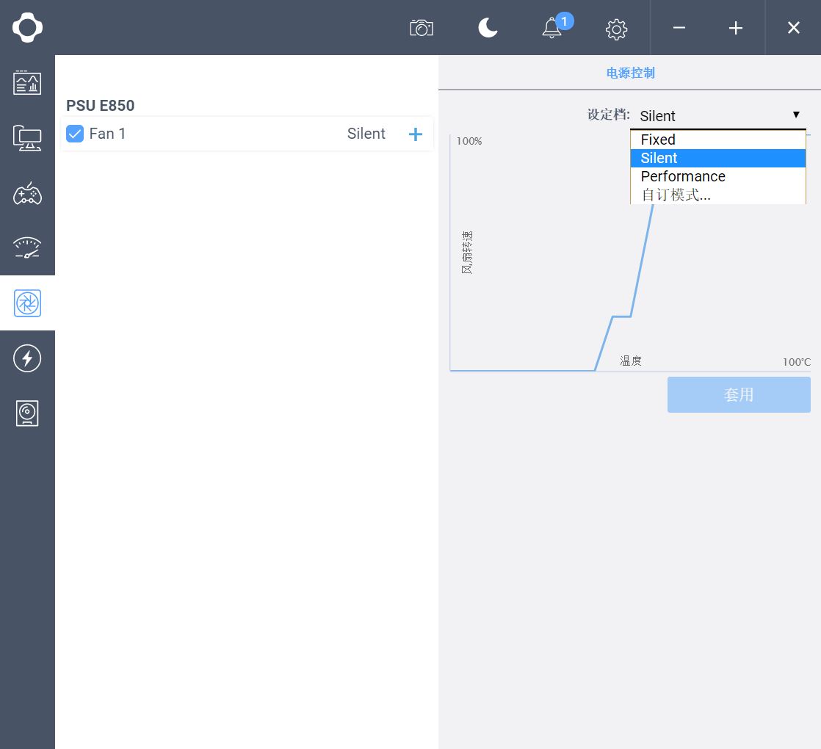
Task: Toggle dark mode with the moon icon
Action: coord(488,28)
